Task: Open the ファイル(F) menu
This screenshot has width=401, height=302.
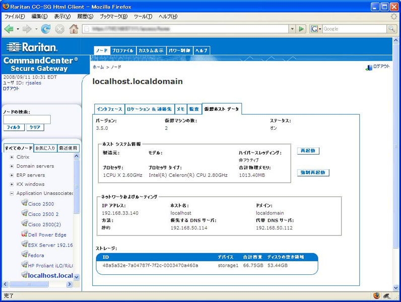Action: 15,17
